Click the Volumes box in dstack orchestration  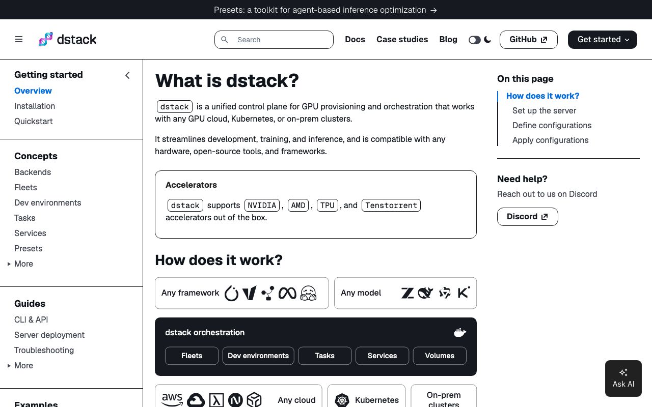click(x=440, y=356)
